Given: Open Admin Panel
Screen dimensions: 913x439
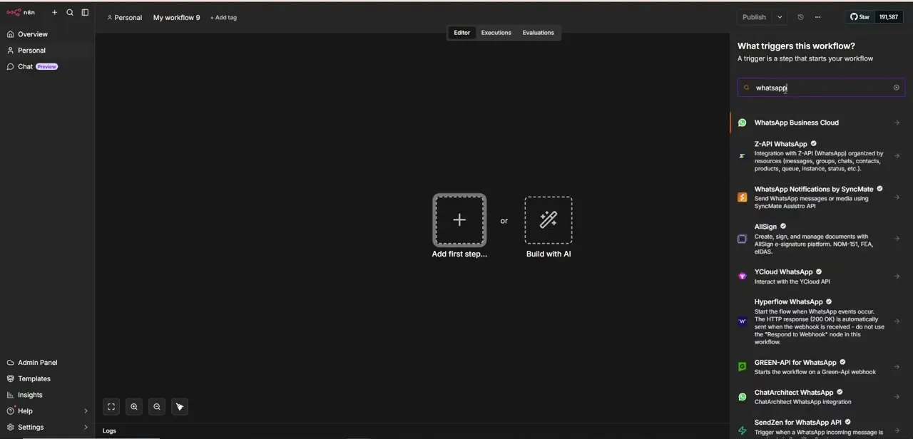Looking at the screenshot, I should click(48, 363).
